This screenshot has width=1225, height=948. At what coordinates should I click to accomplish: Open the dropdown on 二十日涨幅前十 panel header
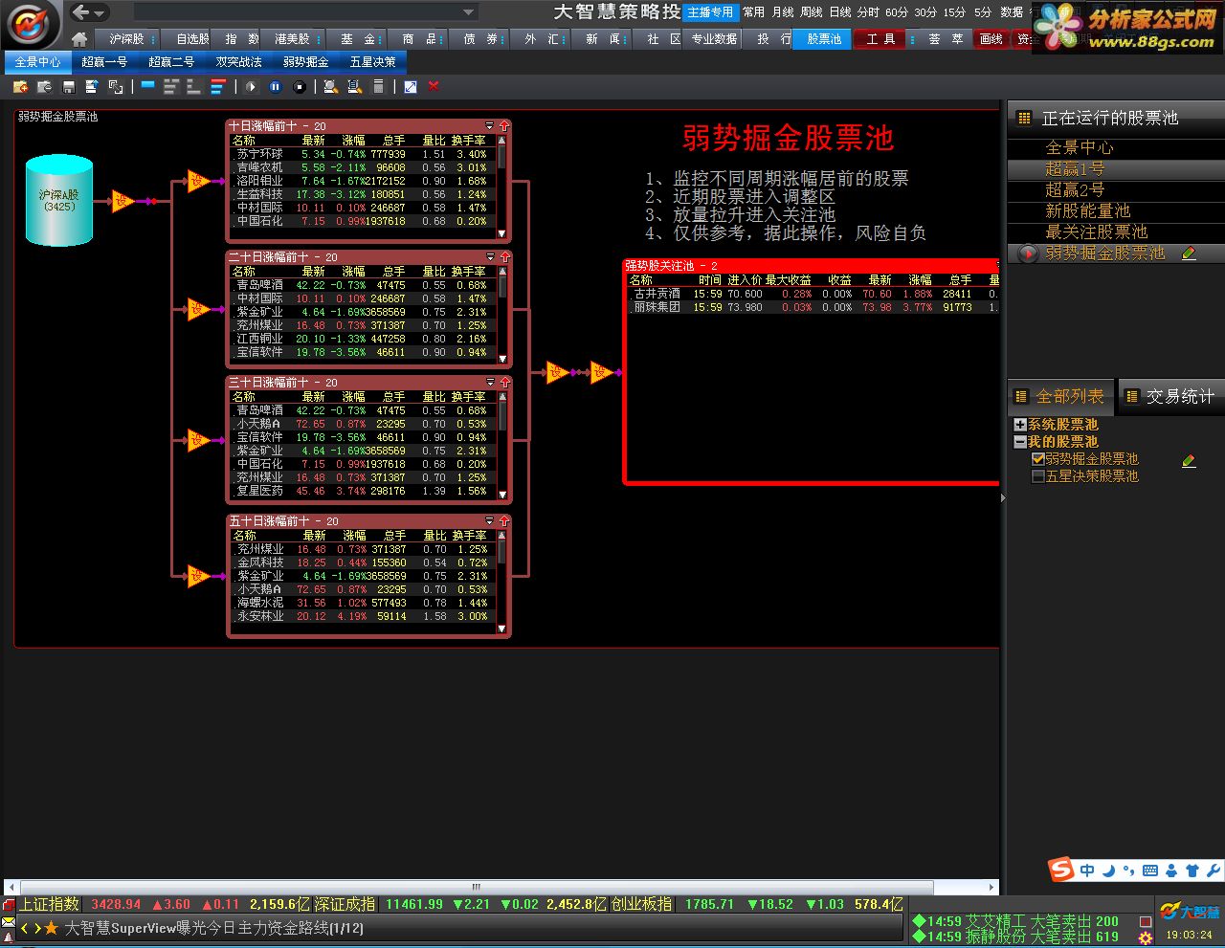[x=491, y=257]
